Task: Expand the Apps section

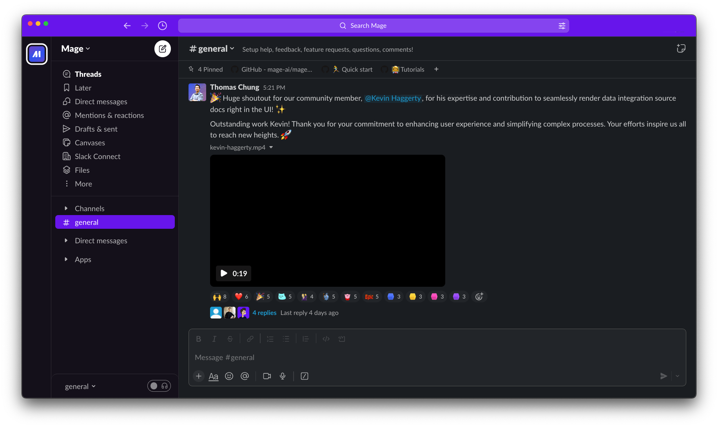Action: tap(66, 259)
